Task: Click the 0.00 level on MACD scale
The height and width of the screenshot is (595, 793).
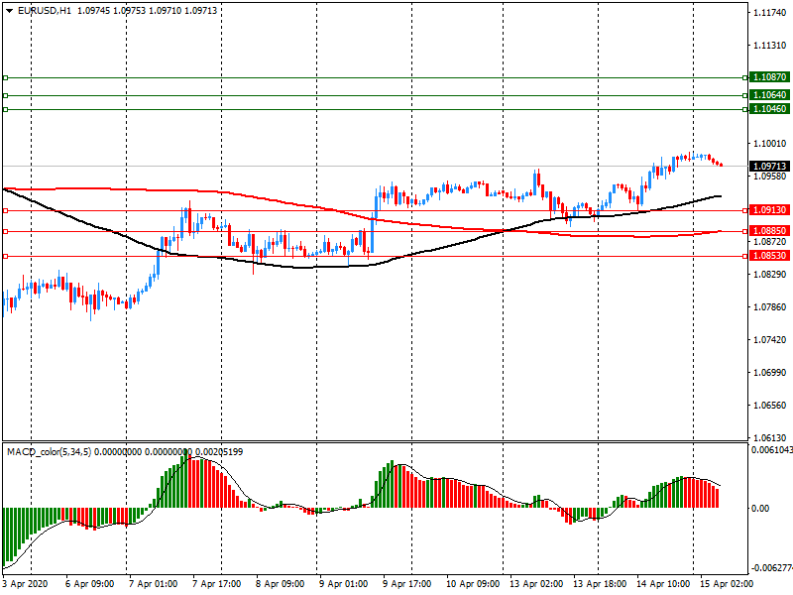Action: tap(761, 509)
